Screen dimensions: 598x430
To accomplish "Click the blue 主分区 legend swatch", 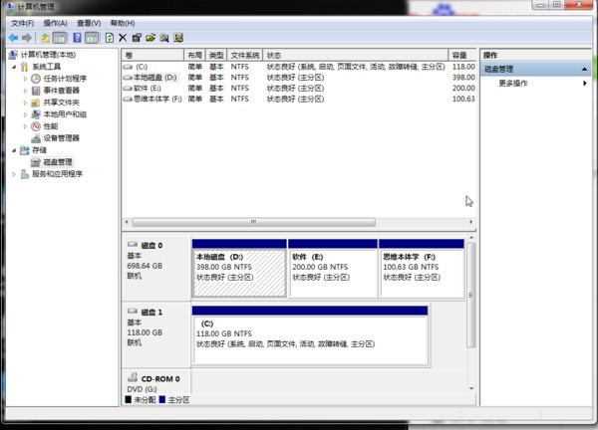I will (x=162, y=399).
